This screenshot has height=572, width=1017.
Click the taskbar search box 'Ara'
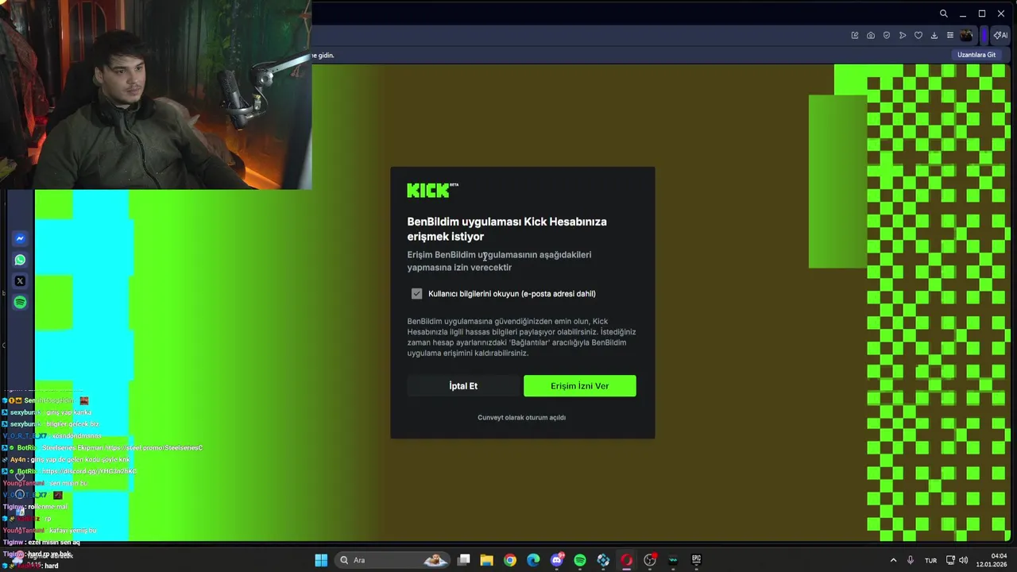392,560
